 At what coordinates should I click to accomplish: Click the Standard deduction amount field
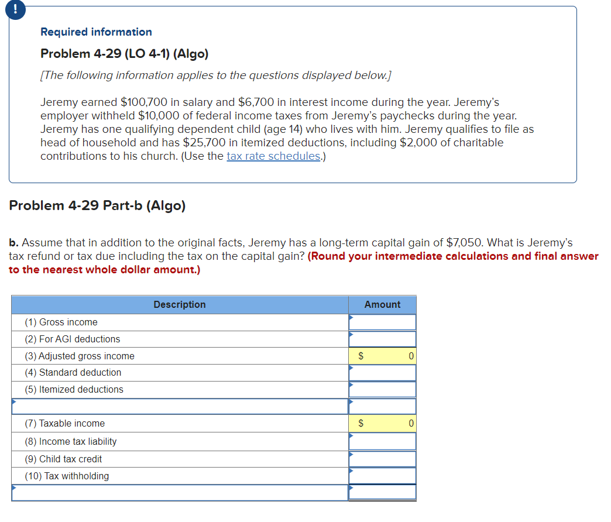[x=382, y=372]
